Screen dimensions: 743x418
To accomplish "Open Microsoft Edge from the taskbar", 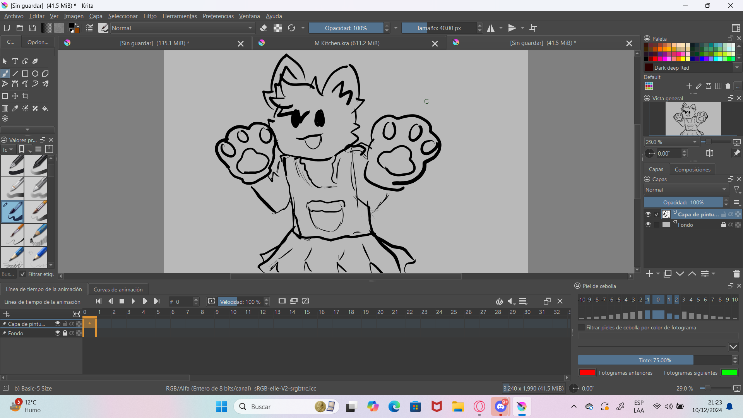I will [394, 407].
